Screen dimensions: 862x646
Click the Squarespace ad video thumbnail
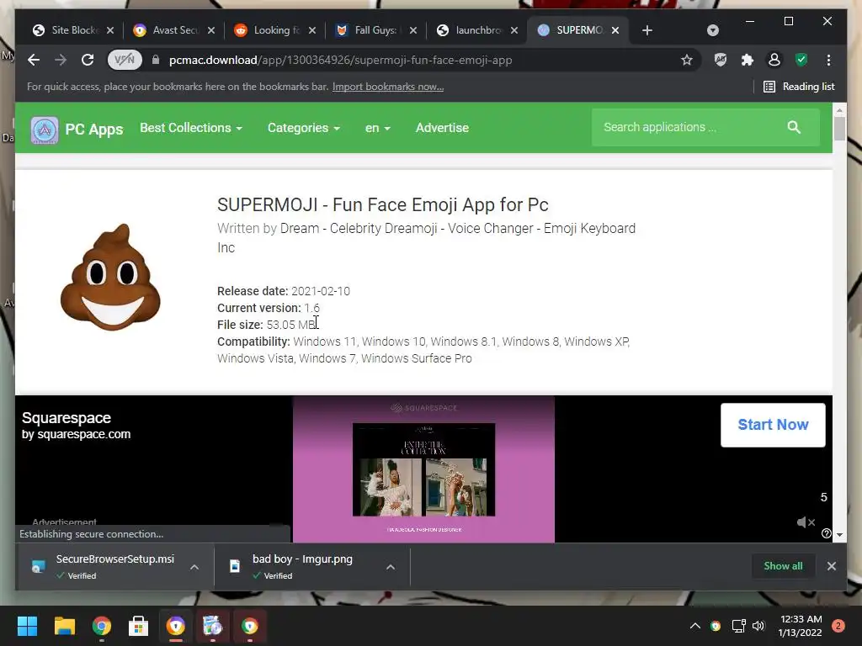(x=423, y=469)
